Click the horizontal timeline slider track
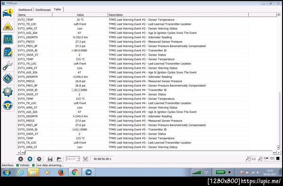 [x=149, y=153]
